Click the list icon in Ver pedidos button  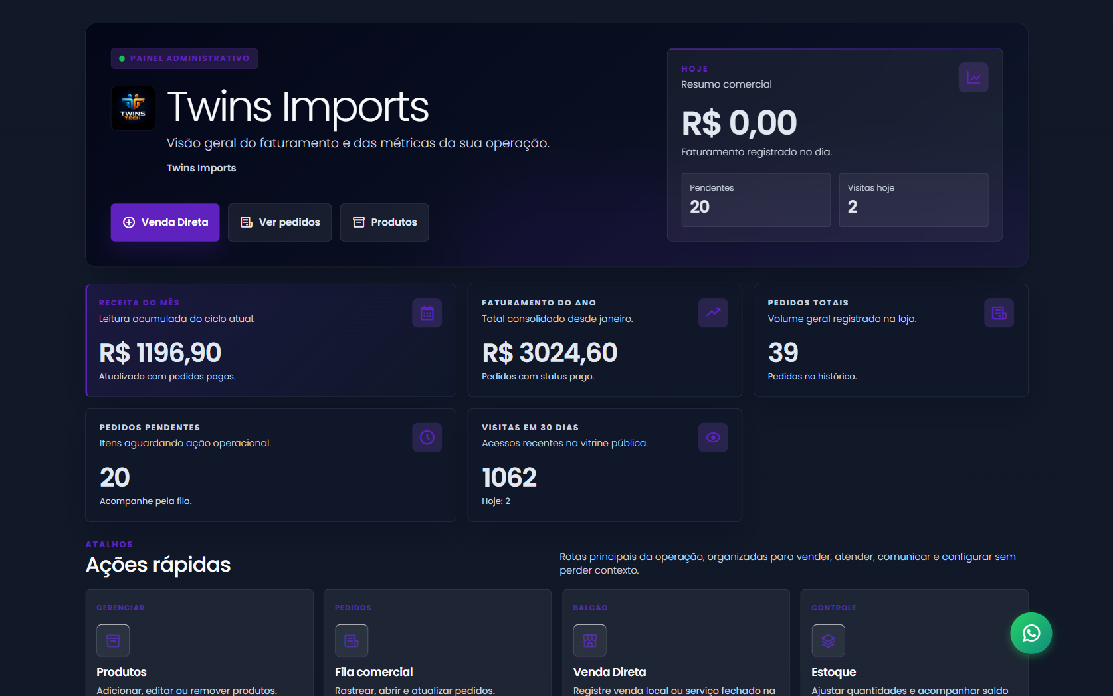click(x=246, y=222)
